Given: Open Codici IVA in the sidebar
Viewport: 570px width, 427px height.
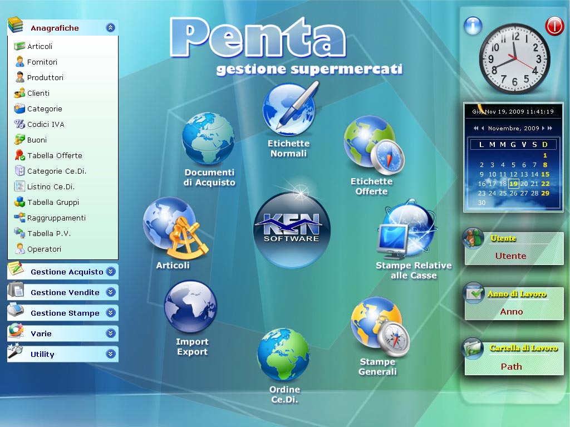Looking at the screenshot, I should click(x=46, y=124).
